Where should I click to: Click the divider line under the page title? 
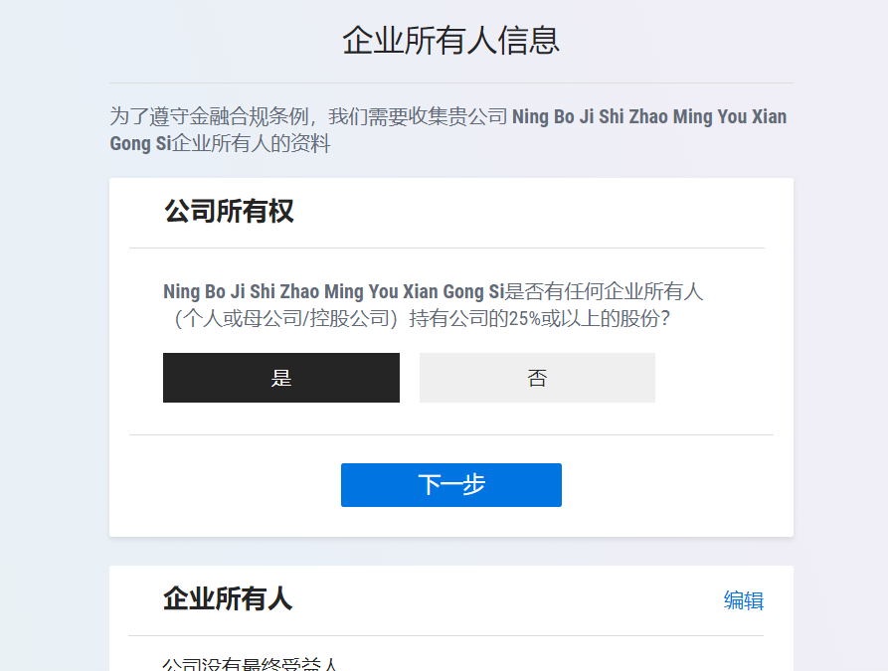pyautogui.click(x=451, y=84)
